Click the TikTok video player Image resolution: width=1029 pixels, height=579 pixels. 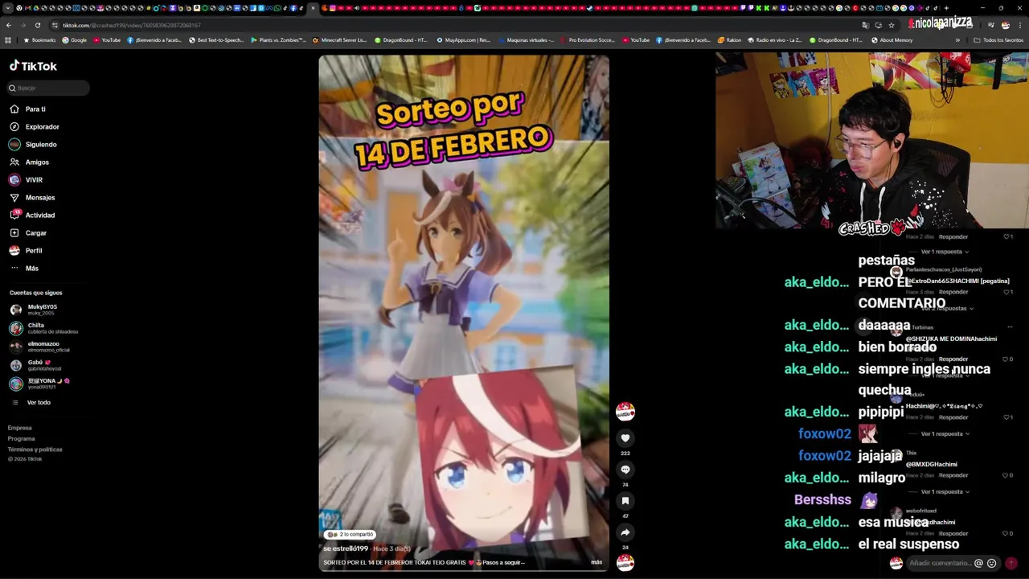pyautogui.click(x=463, y=312)
